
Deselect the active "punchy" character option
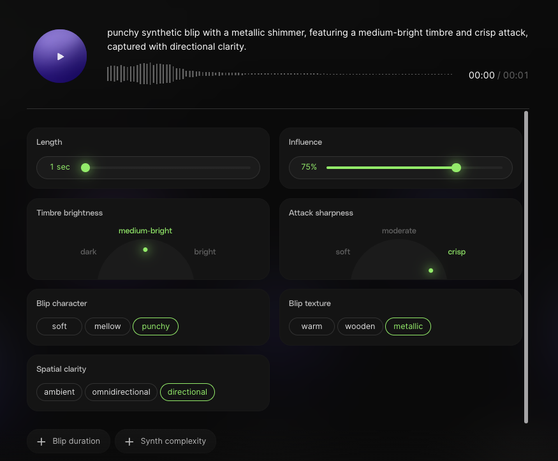tap(155, 326)
